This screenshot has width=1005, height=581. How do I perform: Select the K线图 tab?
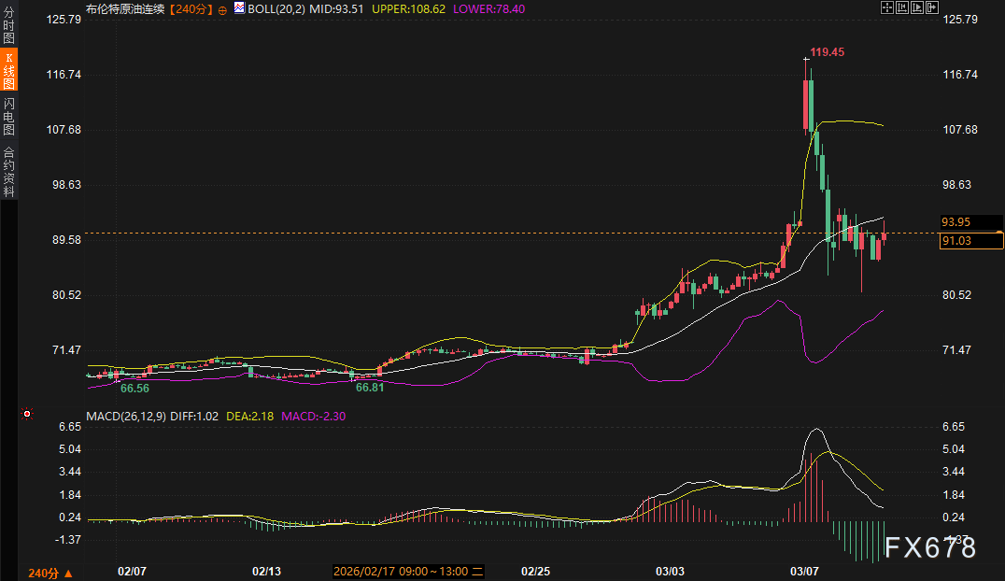(8, 71)
